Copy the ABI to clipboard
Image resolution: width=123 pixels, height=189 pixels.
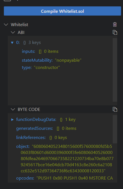click(115, 33)
